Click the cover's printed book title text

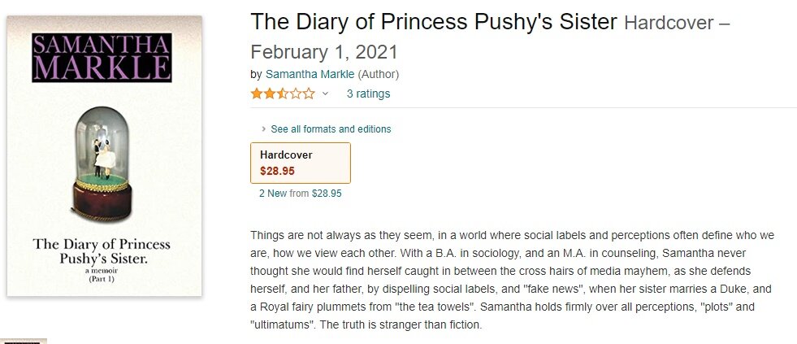pyautogui.click(x=102, y=250)
